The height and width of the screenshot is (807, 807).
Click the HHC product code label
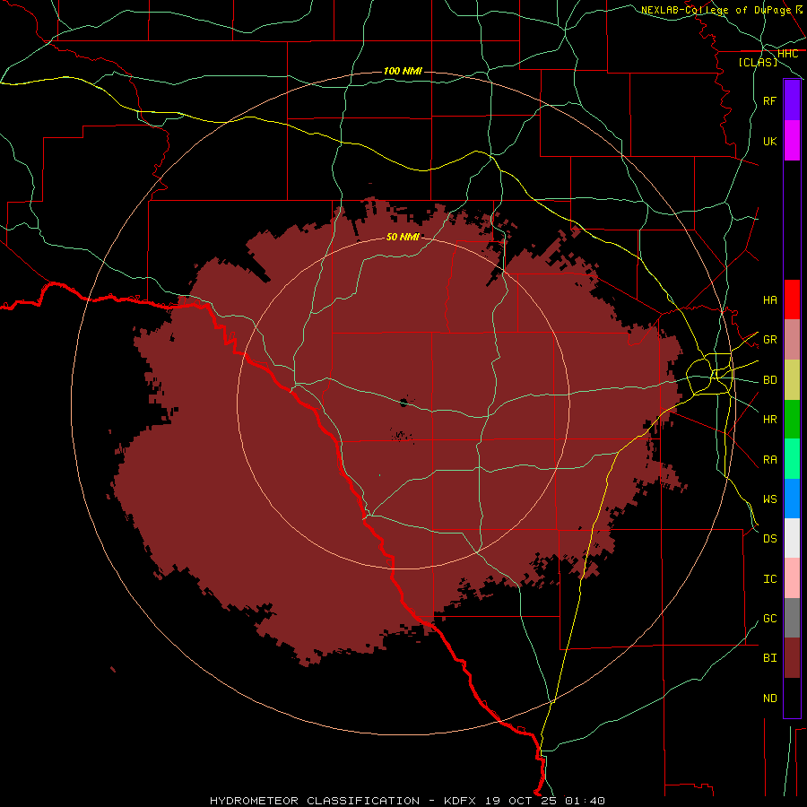(787, 54)
